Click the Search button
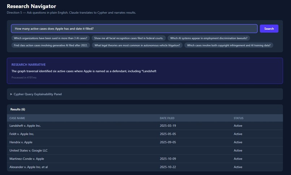 click(269, 28)
